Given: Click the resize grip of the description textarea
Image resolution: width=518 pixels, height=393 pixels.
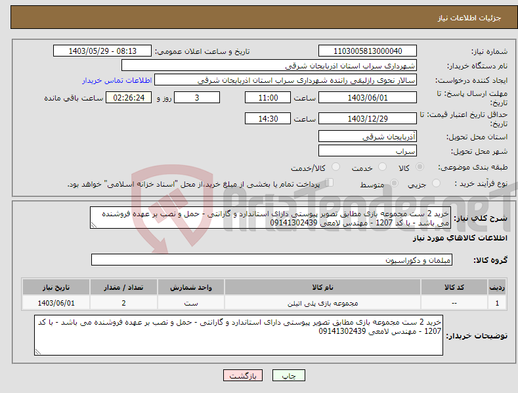Looking at the screenshot, I should pos(94,225).
